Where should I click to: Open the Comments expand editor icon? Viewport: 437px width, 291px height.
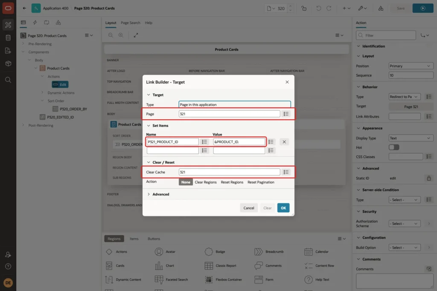[428, 269]
